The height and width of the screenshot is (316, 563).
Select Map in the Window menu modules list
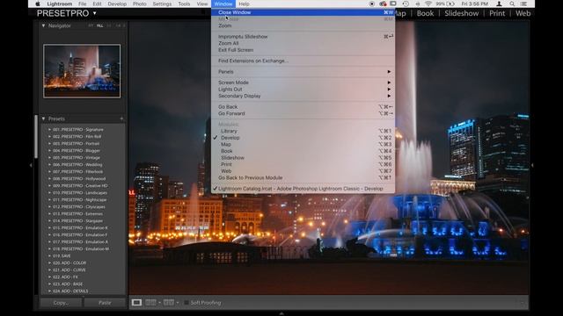click(303, 144)
